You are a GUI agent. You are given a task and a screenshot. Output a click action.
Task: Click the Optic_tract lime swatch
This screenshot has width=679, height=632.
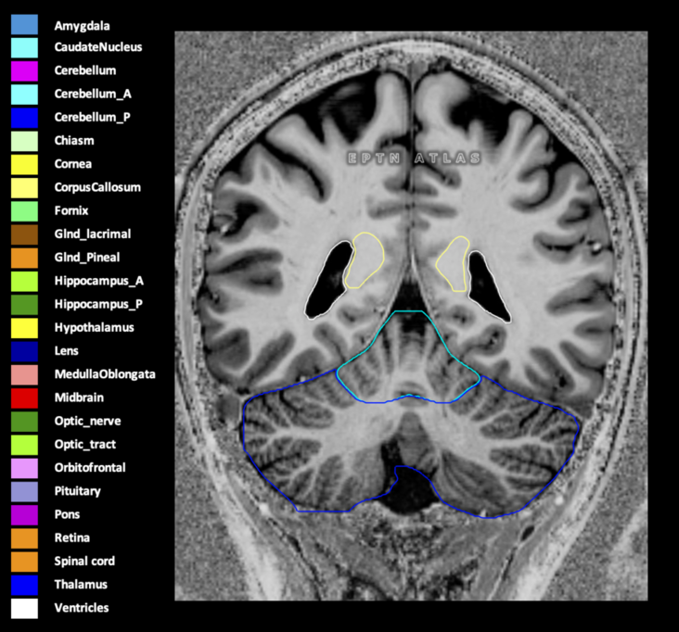point(24,445)
